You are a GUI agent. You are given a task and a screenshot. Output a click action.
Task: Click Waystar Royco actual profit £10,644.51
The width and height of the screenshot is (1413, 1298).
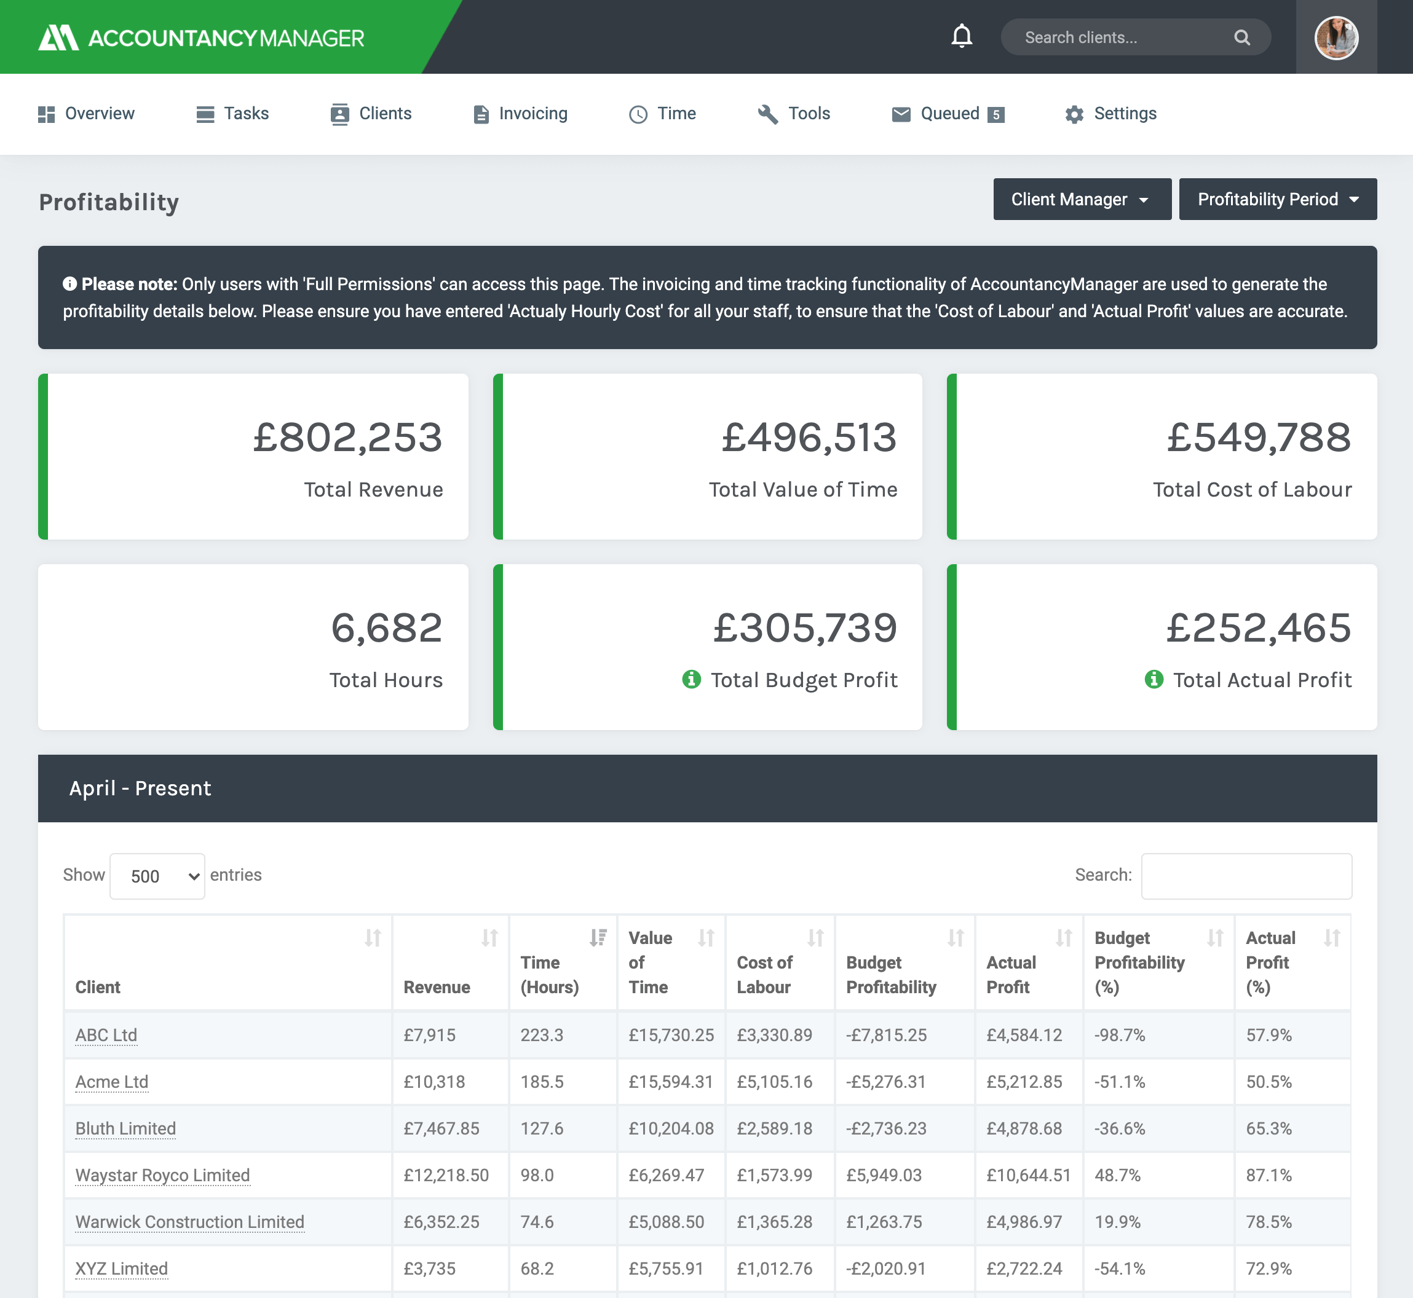(x=1029, y=1175)
